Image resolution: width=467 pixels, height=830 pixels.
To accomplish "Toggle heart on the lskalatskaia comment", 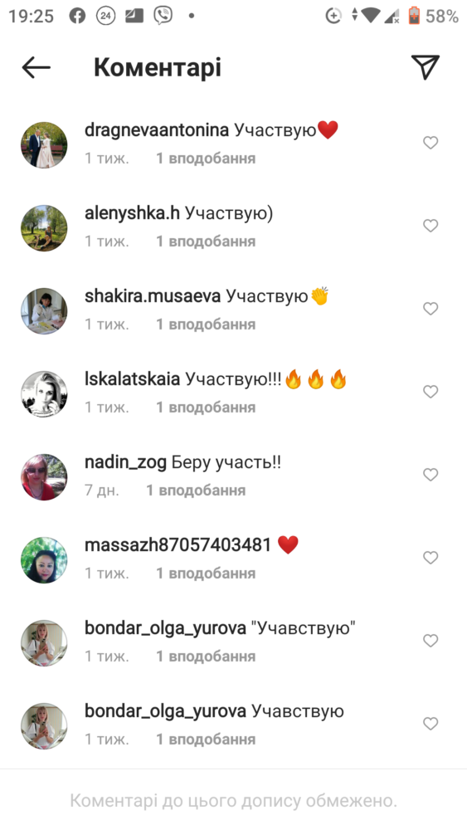I will [x=431, y=391].
